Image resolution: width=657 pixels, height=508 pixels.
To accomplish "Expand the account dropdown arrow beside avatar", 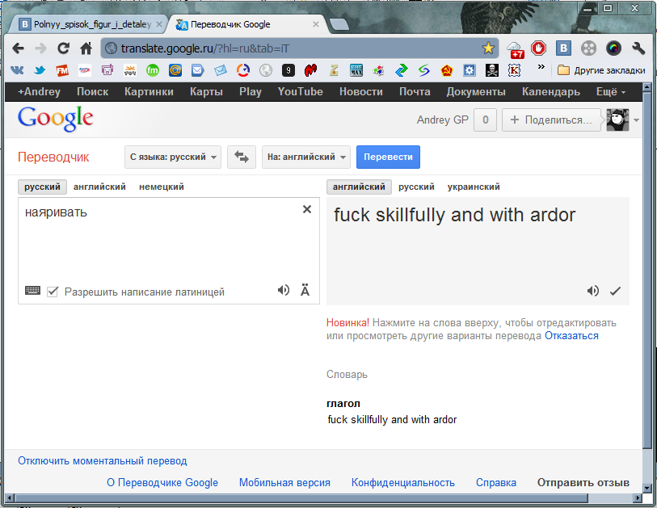I will pyautogui.click(x=636, y=120).
